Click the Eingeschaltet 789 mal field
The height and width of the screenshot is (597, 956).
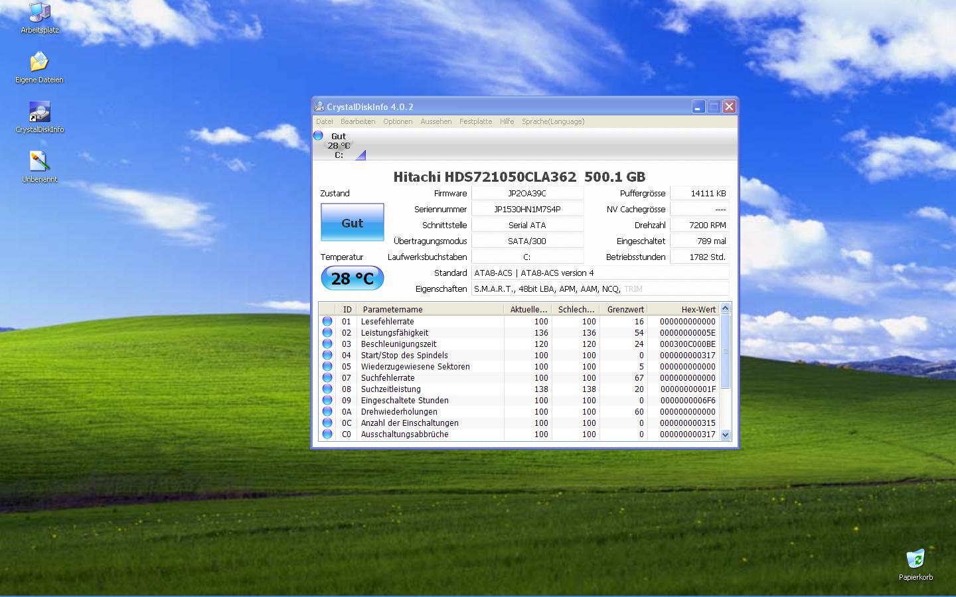tap(700, 241)
